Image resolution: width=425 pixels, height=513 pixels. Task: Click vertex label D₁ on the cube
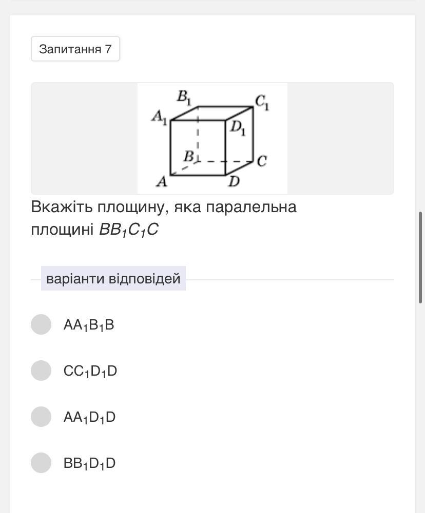238,128
